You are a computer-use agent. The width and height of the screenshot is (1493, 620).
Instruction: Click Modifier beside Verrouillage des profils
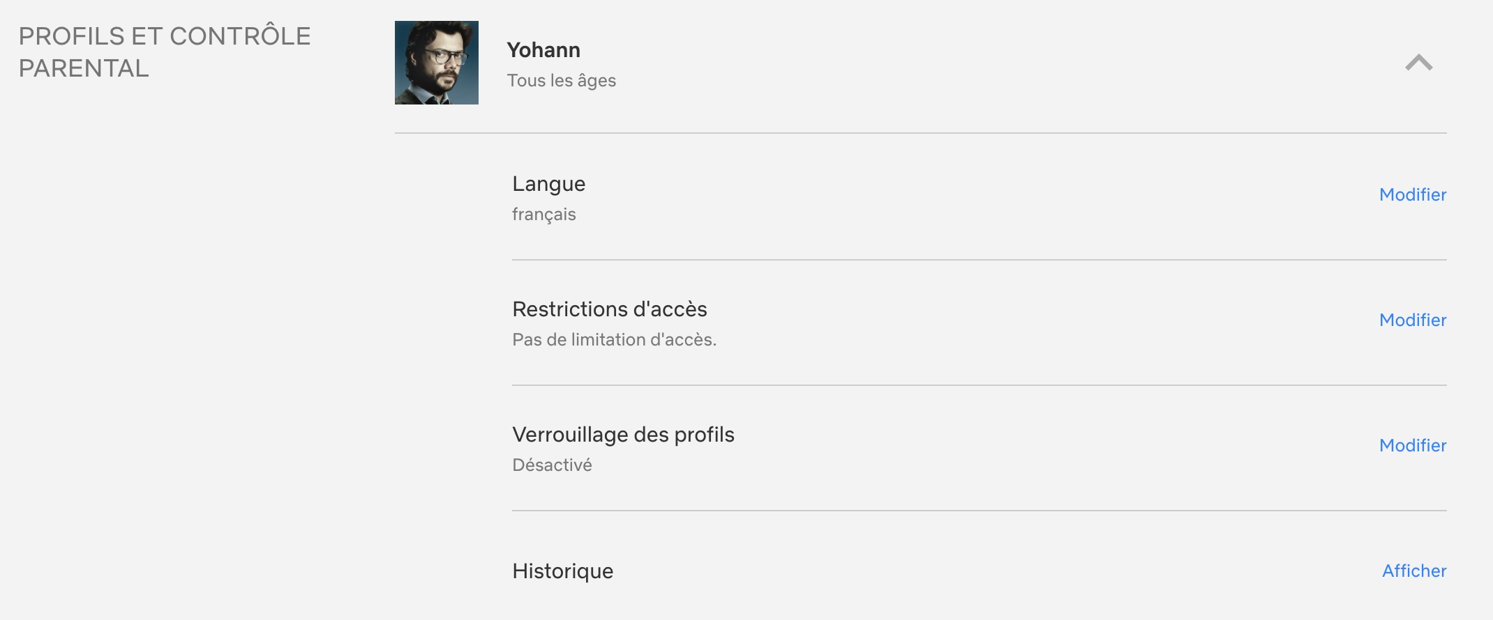[1412, 446]
